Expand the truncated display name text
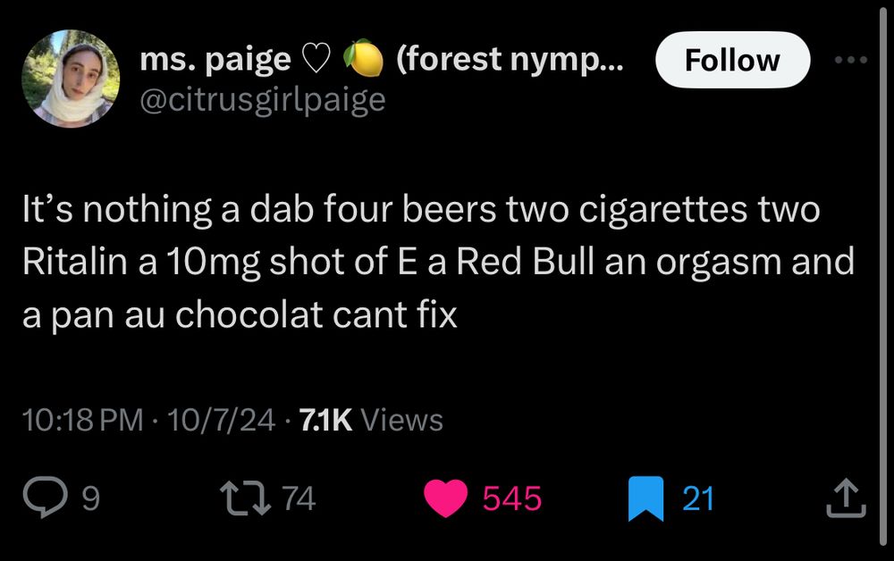 (x=510, y=59)
